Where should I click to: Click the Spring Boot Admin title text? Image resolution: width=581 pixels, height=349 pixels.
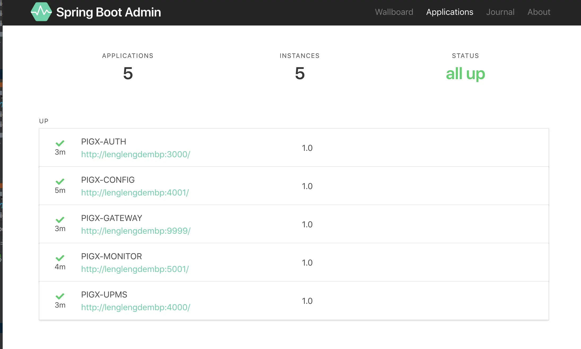pyautogui.click(x=109, y=12)
